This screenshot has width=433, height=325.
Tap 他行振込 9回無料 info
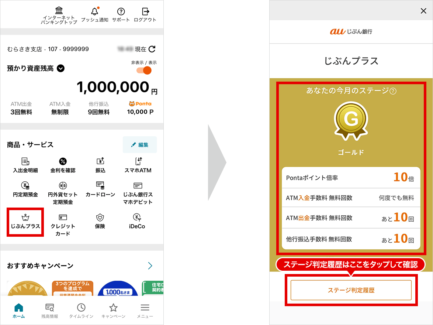(98, 108)
